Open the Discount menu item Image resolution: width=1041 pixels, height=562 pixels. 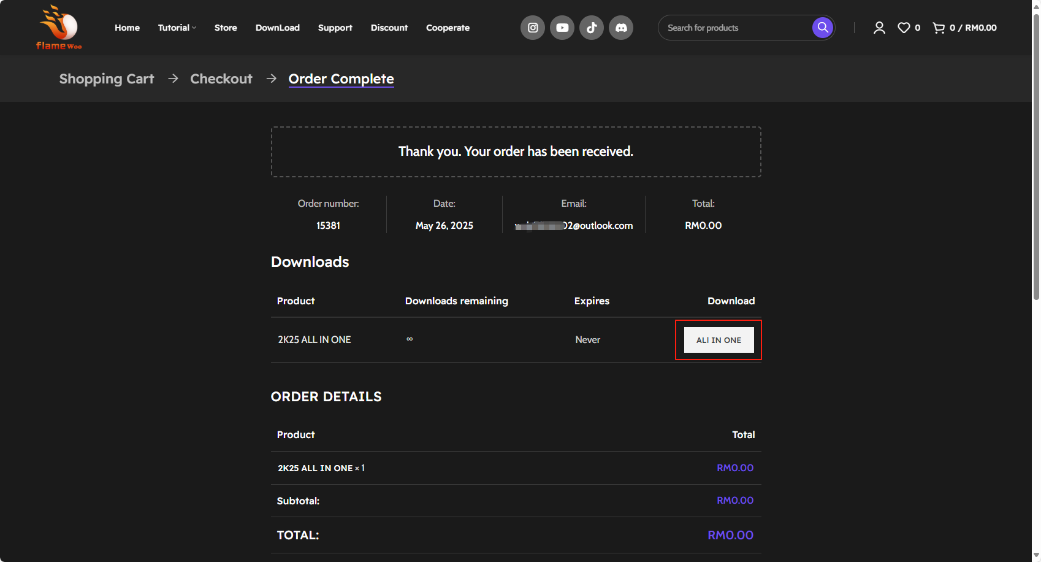[389, 28]
